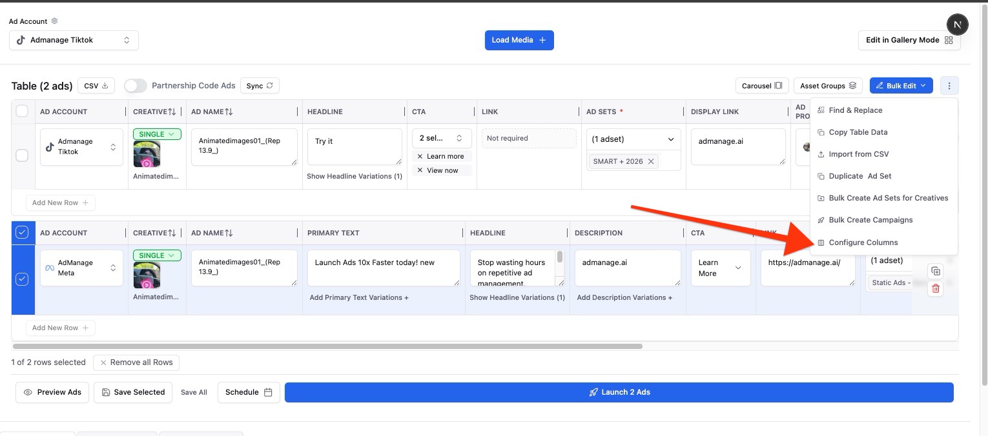Click the Carousel button
Viewport: 988px width, 436px height.
point(762,86)
